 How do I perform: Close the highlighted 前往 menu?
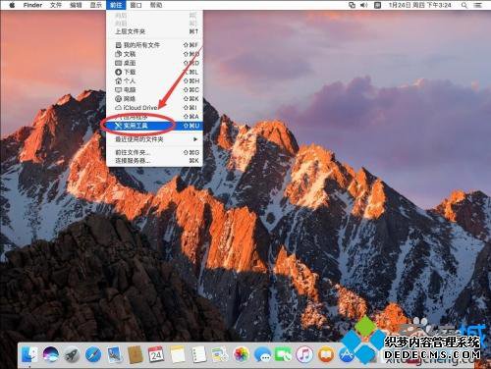pos(116,5)
